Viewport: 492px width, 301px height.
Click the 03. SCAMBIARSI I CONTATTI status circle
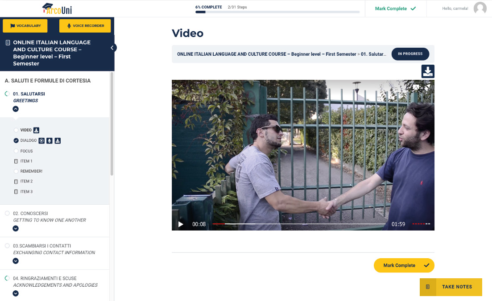(x=7, y=246)
